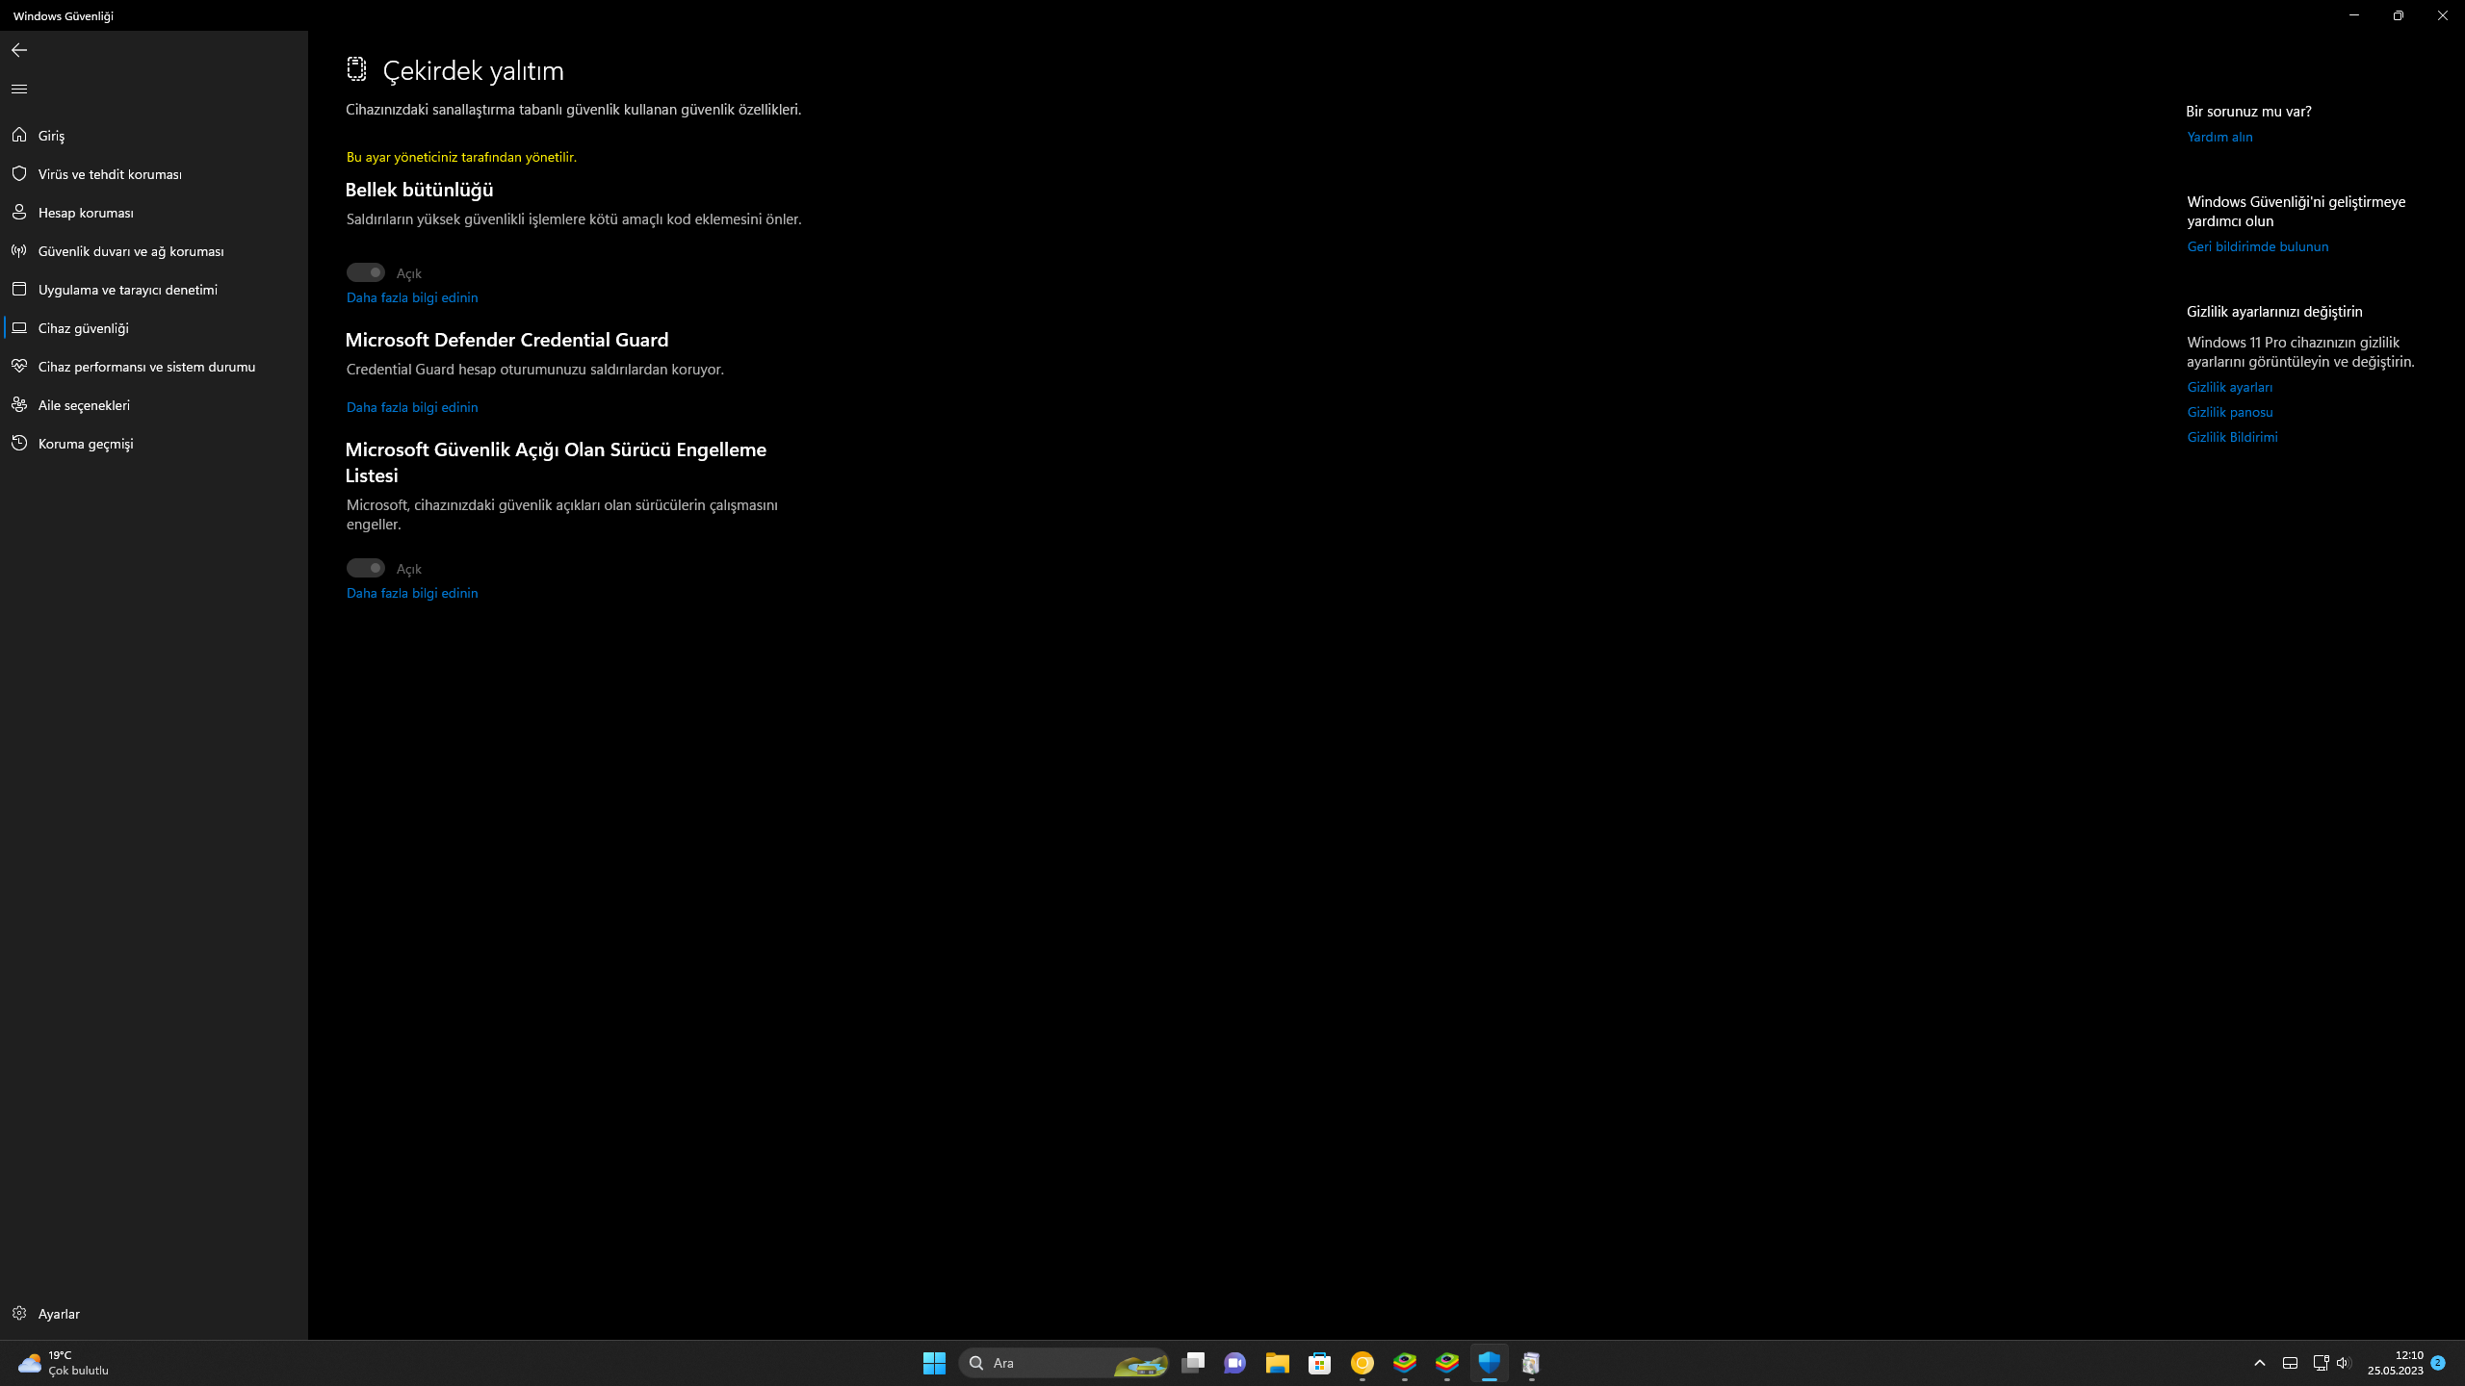Open the Windows Start menu
The image size is (2465, 1386).
click(x=934, y=1363)
